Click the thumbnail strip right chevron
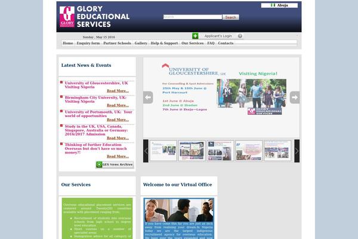This screenshot has height=239, width=358. point(297,151)
